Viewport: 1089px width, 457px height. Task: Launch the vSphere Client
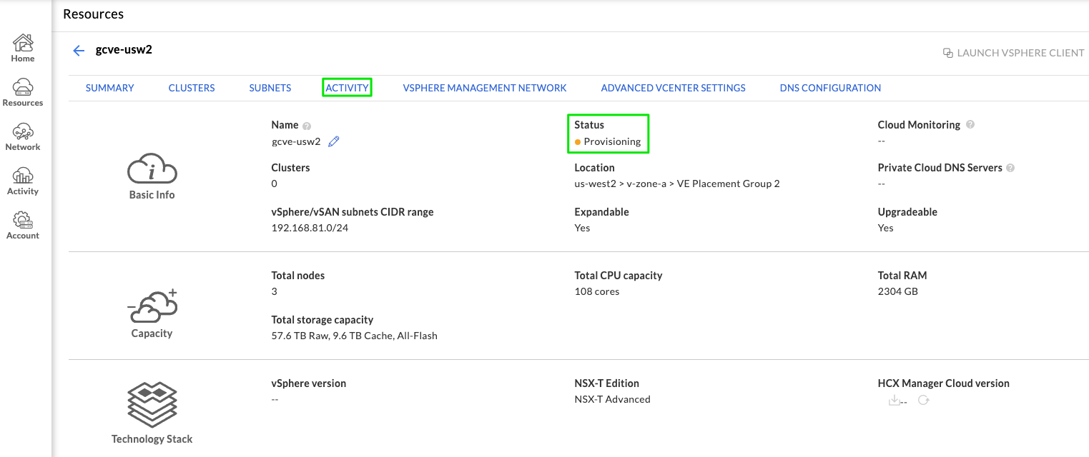click(x=1013, y=53)
